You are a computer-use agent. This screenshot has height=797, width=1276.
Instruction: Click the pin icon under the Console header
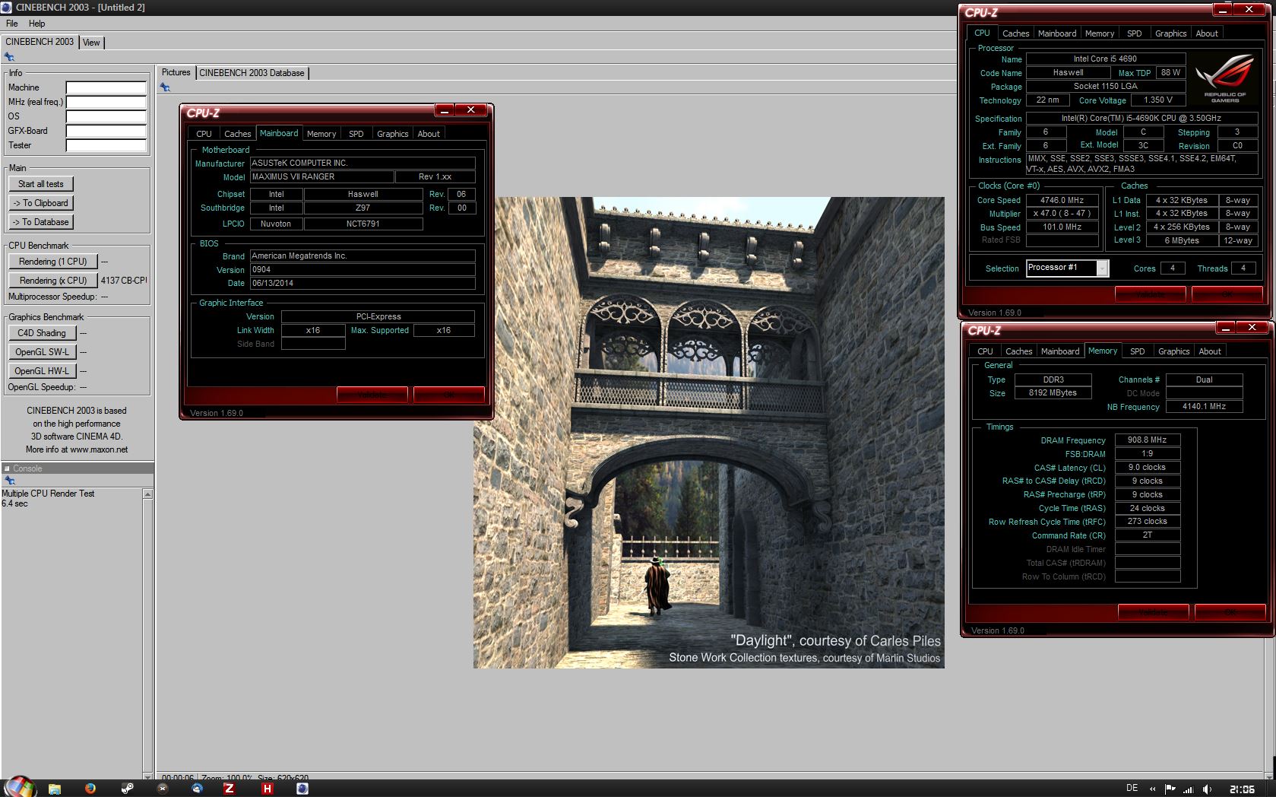point(9,481)
